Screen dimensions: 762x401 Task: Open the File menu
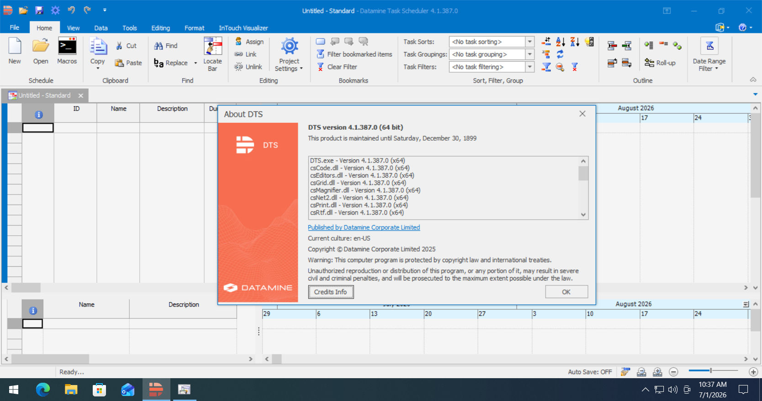coord(15,27)
